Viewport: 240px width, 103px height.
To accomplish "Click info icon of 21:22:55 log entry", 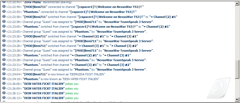I will pos(4,11).
